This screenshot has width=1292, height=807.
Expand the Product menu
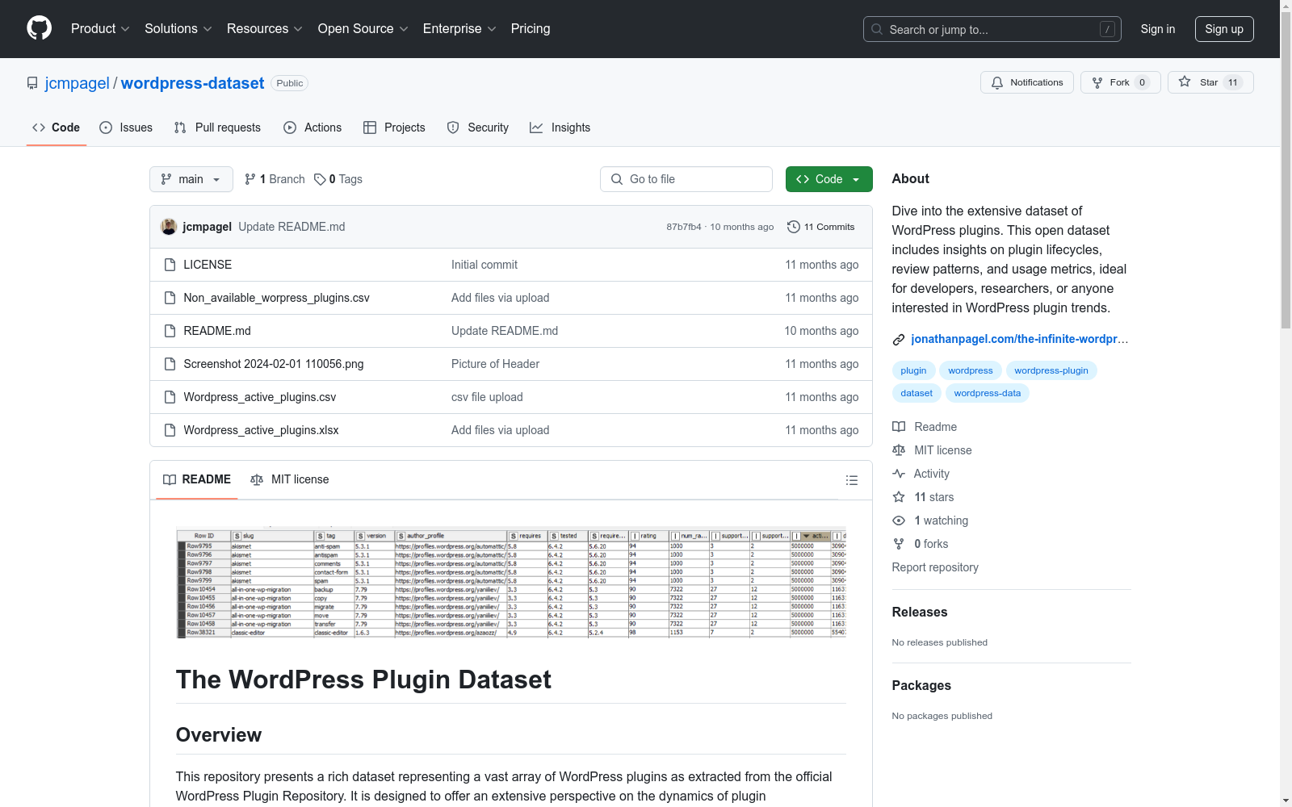tap(100, 29)
